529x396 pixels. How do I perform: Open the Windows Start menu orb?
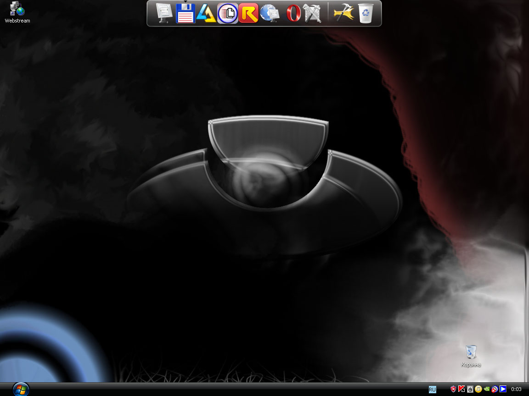click(21, 389)
